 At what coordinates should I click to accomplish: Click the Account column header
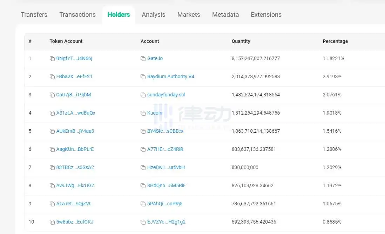(150, 41)
